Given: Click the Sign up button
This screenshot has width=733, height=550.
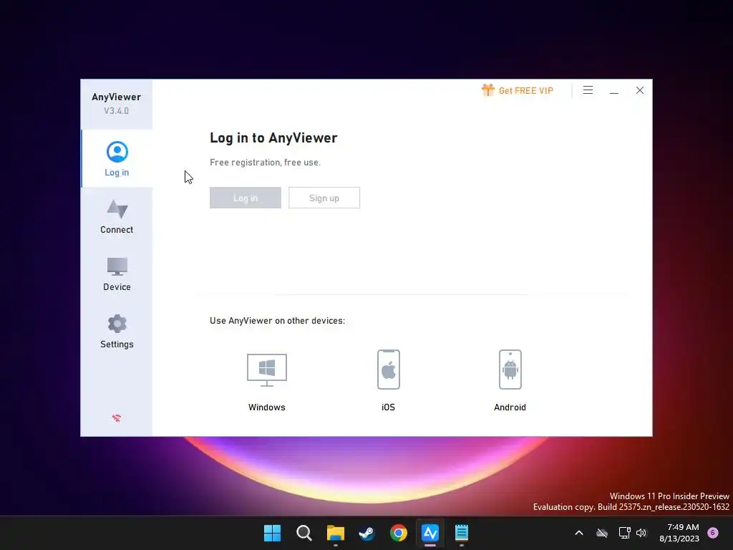Looking at the screenshot, I should tap(324, 198).
